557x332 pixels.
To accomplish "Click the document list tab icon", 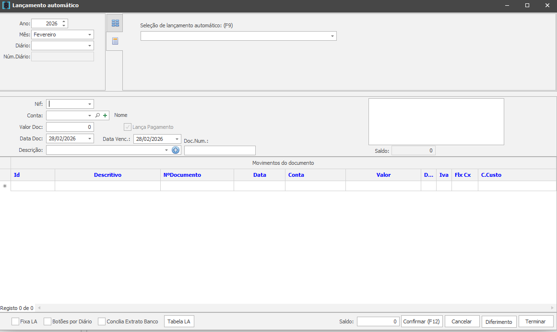I will (x=115, y=41).
